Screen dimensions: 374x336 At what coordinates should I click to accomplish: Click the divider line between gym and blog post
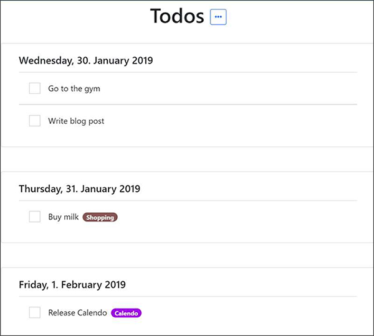(x=188, y=105)
